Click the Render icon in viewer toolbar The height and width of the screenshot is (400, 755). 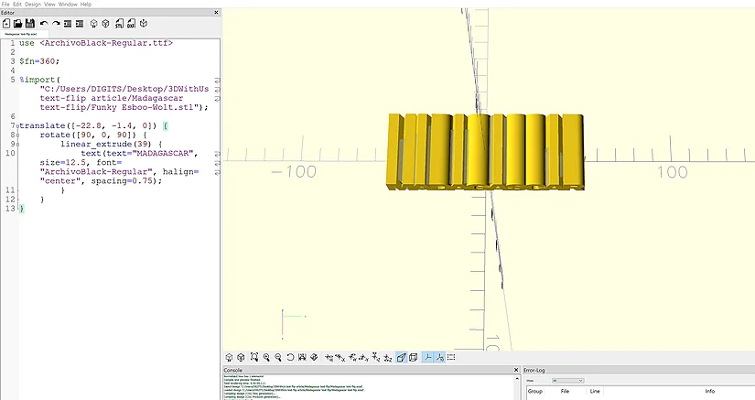click(241, 357)
